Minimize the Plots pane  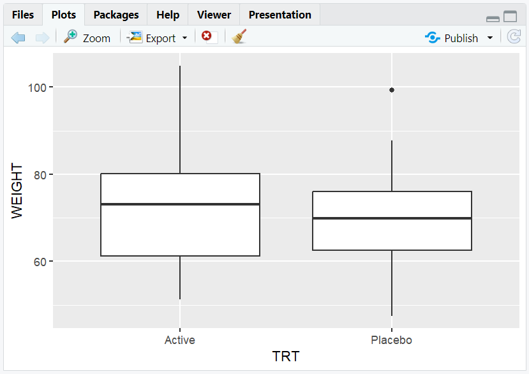(492, 19)
